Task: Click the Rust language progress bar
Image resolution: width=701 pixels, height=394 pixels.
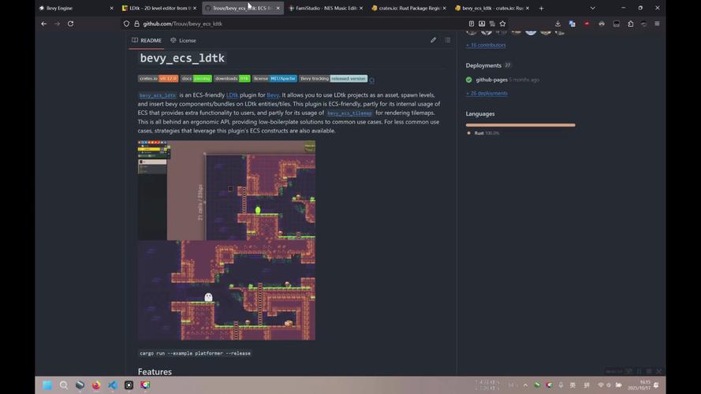Action: click(x=520, y=125)
